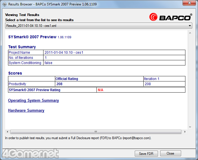This screenshot has height=160, width=198.
Task: Open the results file dropdown list
Action: [190, 26]
